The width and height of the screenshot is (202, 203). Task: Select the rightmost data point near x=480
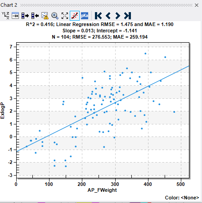(174, 112)
